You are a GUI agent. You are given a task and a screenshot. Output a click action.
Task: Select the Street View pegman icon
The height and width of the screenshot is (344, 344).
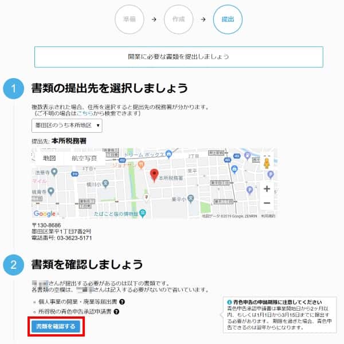[x=266, y=163]
